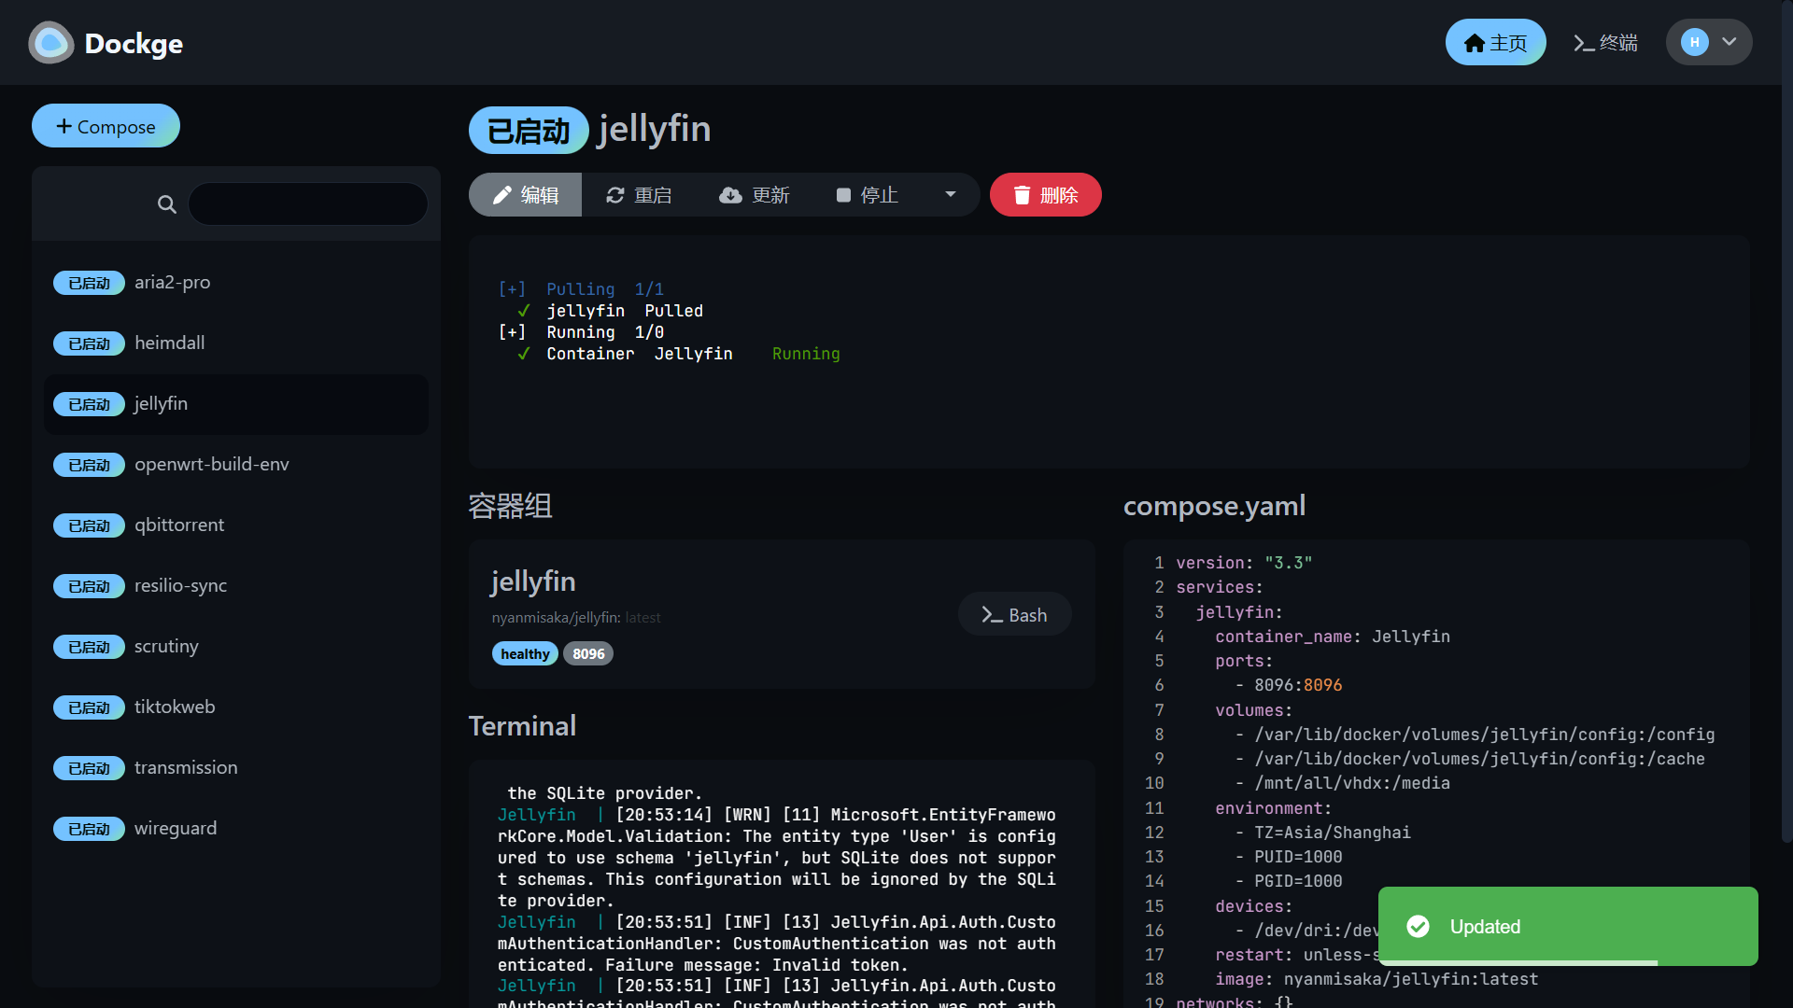Image resolution: width=1793 pixels, height=1008 pixels.
Task: Click the PGID=1000 line in yaml
Action: pyautogui.click(x=1289, y=881)
